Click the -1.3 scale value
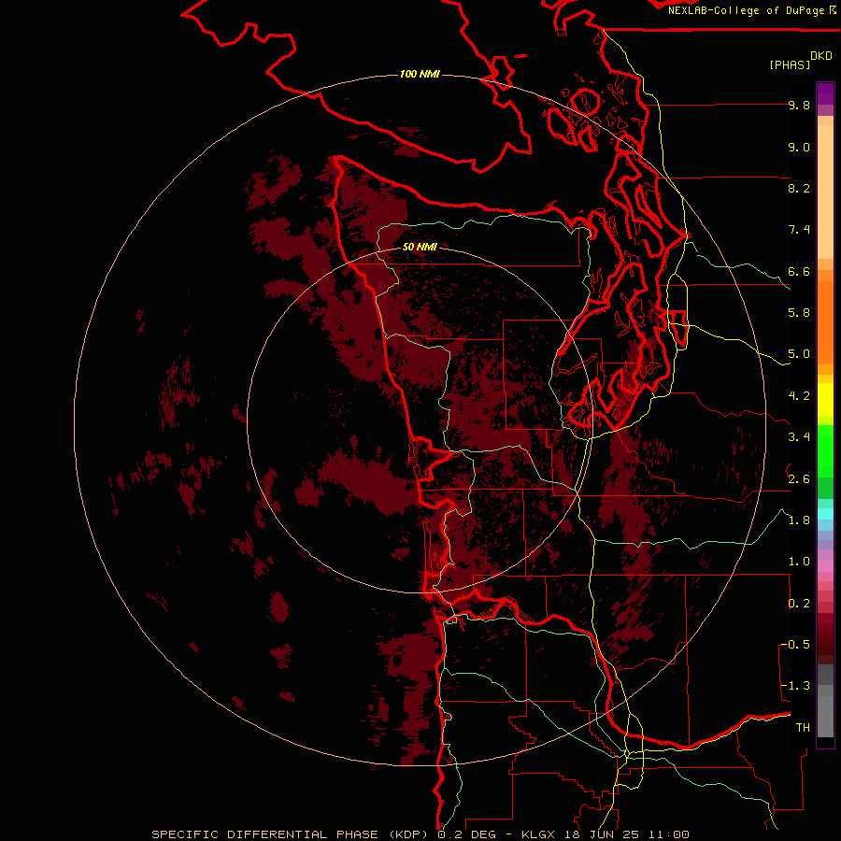This screenshot has width=841, height=841. click(796, 686)
